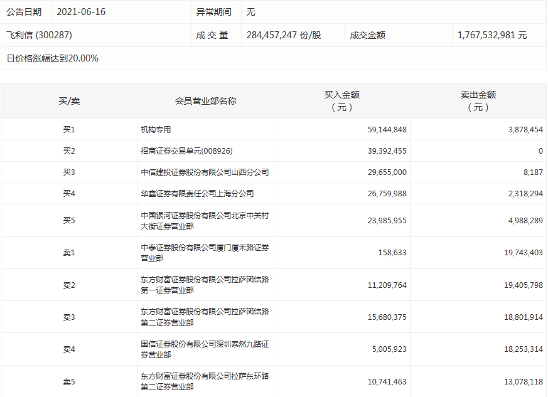Select the 卖1 row label
Image resolution: width=548 pixels, height=397 pixels.
point(69,253)
